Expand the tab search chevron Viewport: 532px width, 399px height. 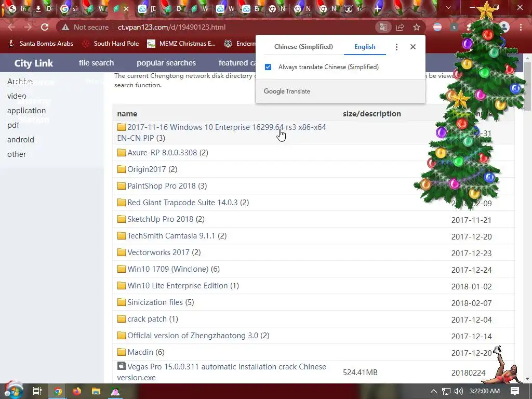(448, 7)
